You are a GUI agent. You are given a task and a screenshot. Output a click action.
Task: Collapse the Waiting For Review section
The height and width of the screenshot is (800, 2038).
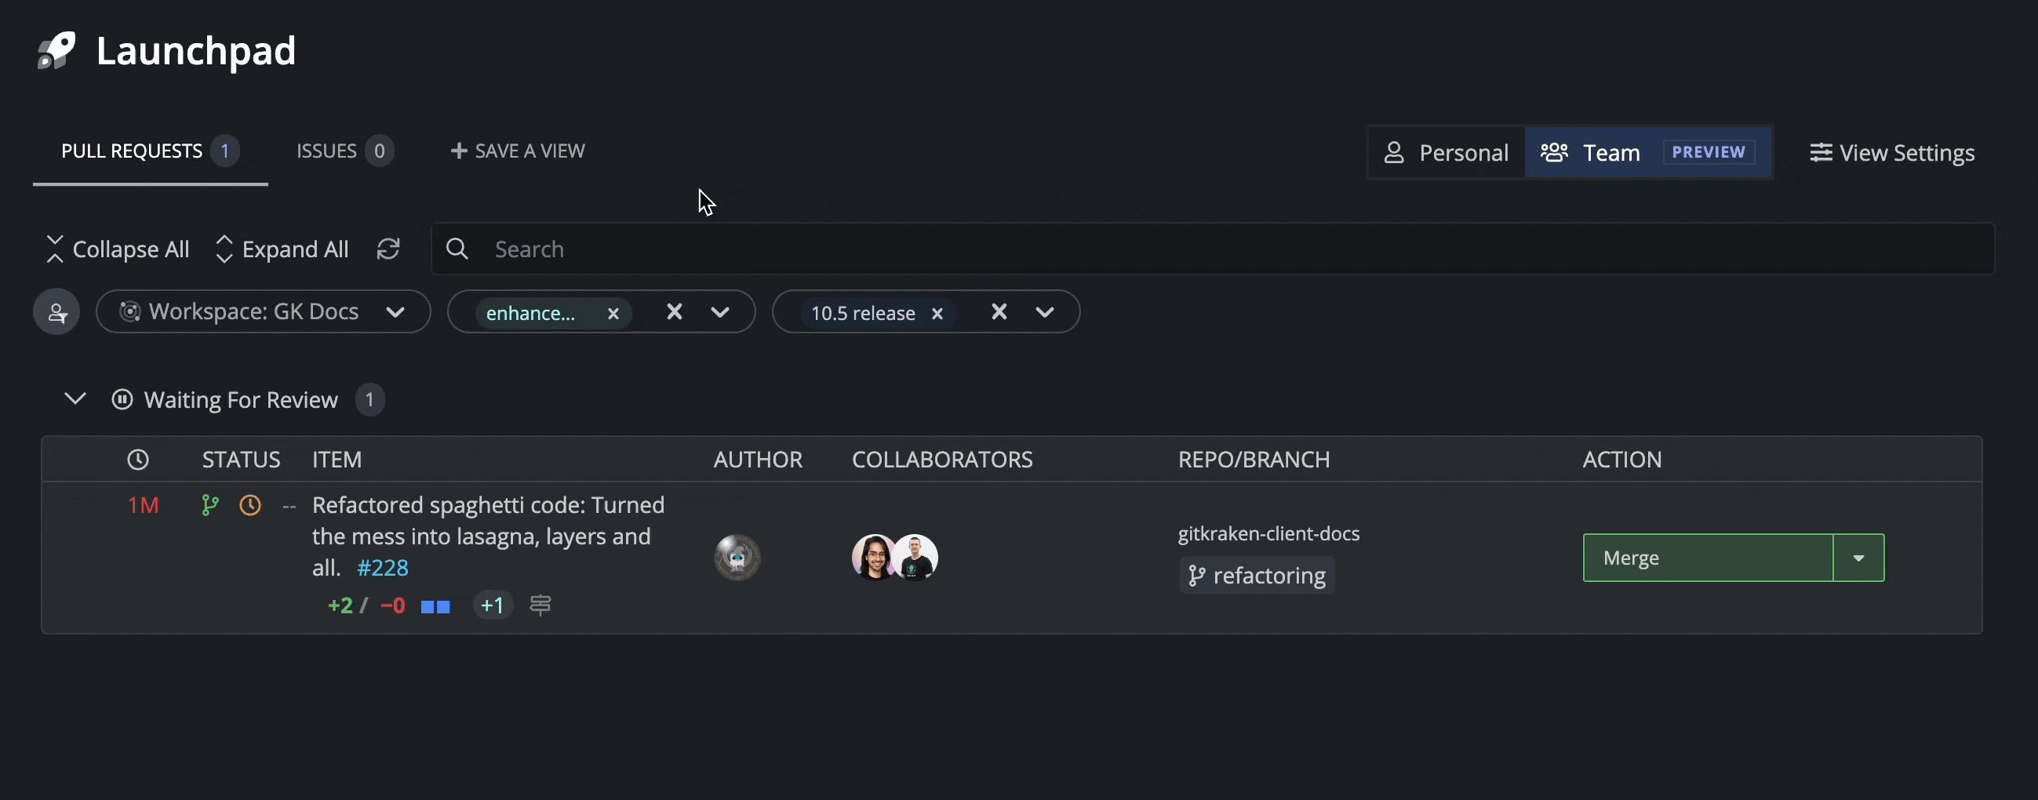tap(75, 398)
